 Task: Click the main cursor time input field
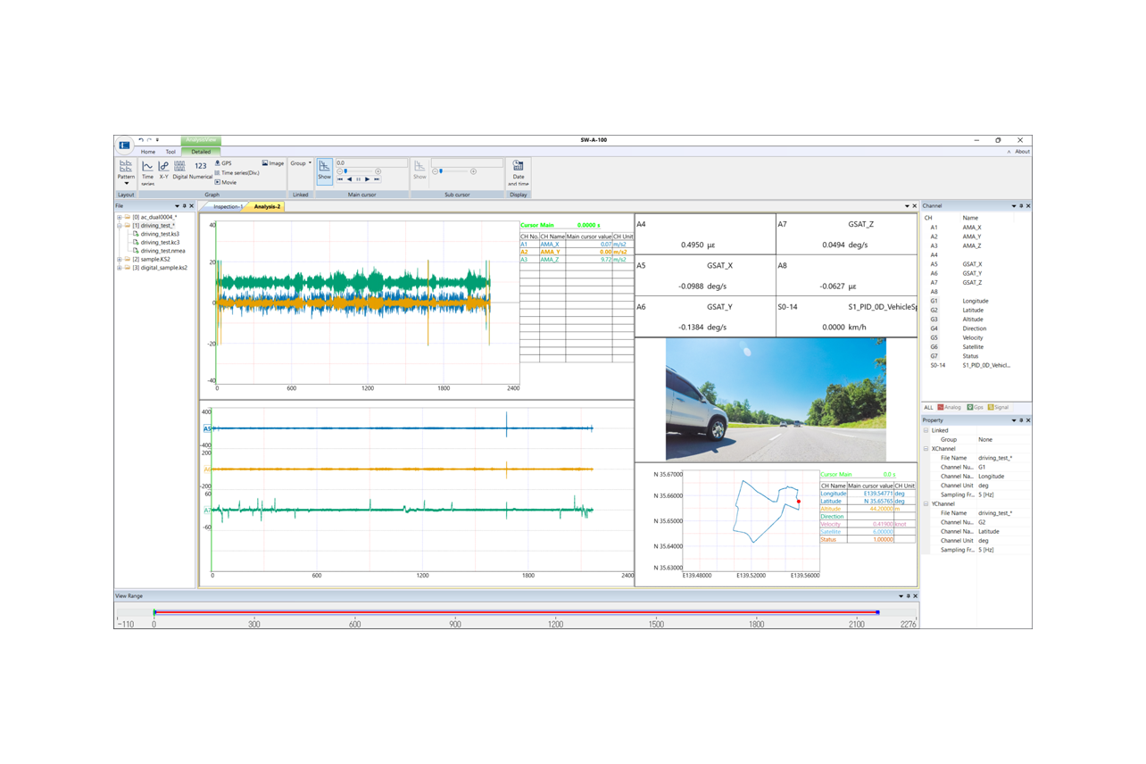click(370, 163)
